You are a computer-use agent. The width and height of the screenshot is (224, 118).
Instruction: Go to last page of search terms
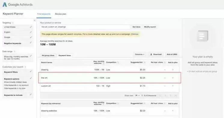tap(176, 96)
